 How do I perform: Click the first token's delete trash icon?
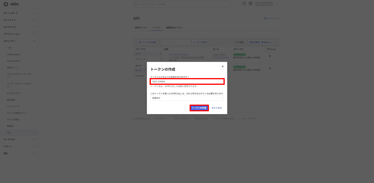[x=270, y=56]
